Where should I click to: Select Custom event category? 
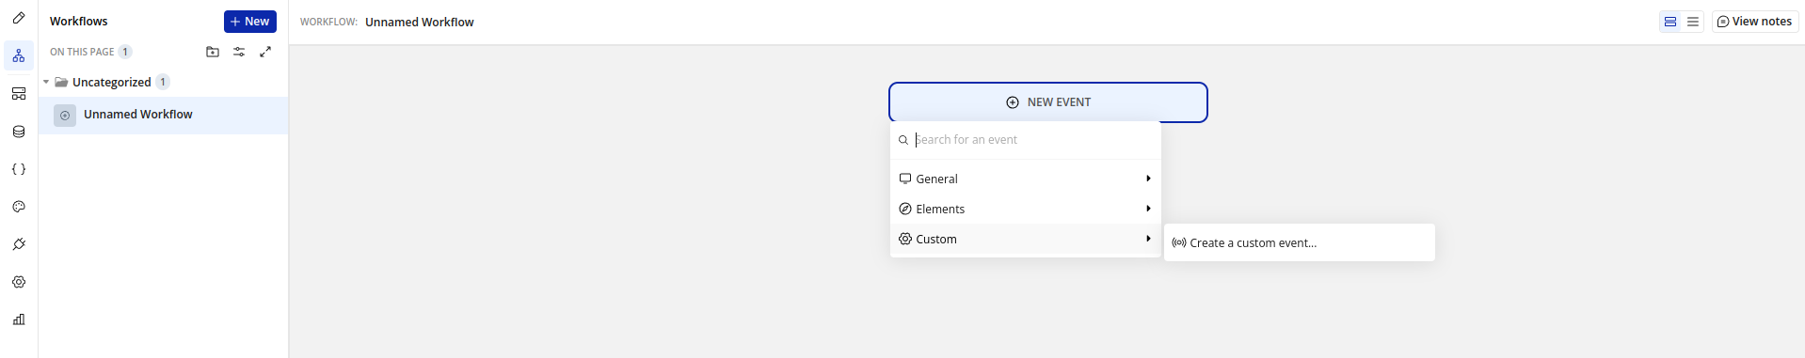tap(1026, 239)
